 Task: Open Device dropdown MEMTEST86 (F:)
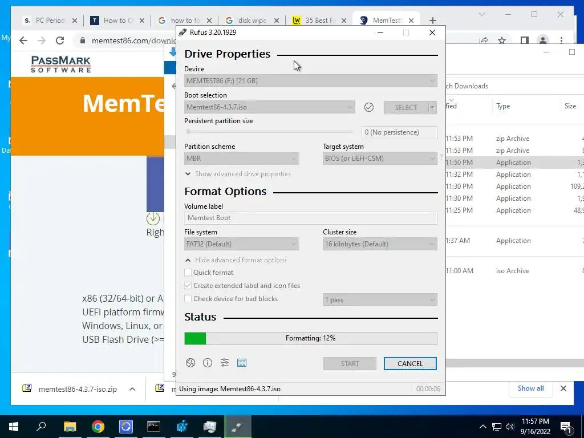tap(311, 81)
